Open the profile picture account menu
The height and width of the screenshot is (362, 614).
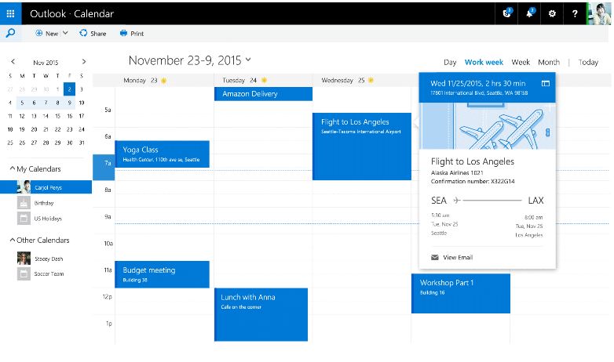(599, 13)
